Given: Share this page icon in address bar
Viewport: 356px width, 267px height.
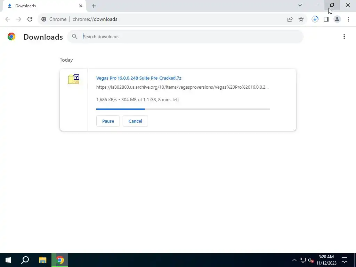Looking at the screenshot, I should (290, 19).
